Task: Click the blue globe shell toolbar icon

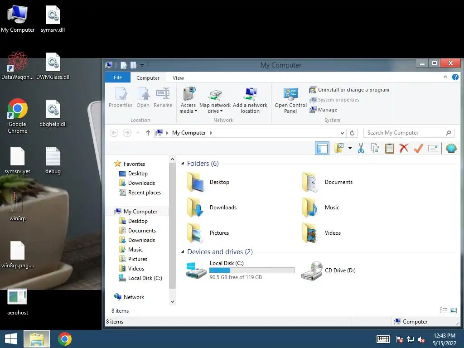Action: coord(451,148)
